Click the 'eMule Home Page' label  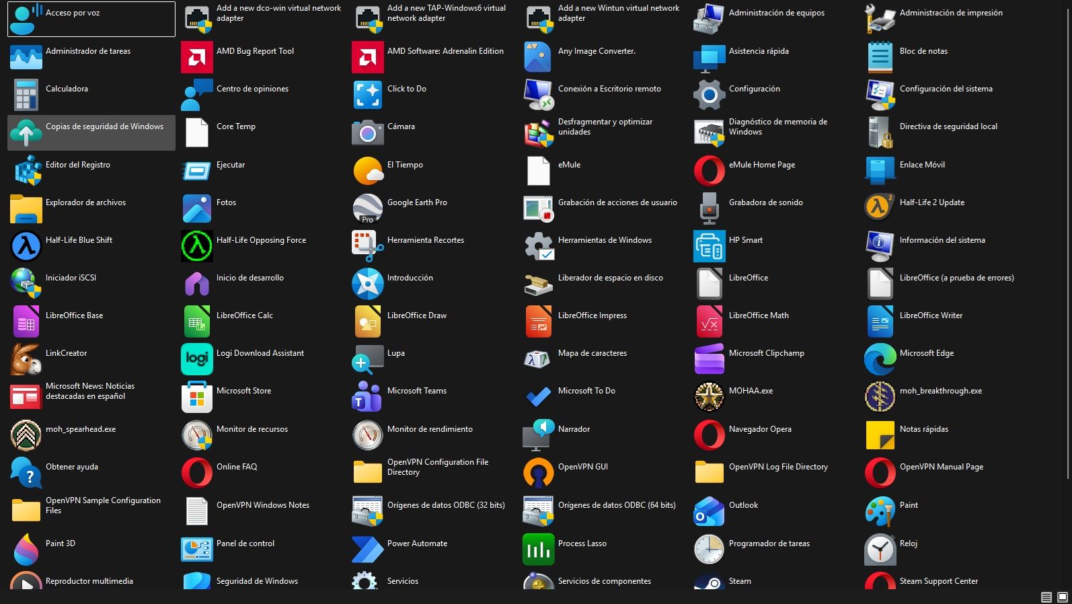[762, 165]
